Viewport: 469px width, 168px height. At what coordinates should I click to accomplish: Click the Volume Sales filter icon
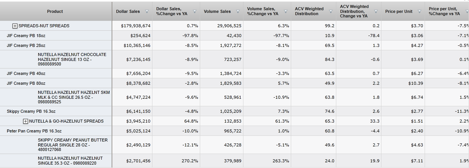(x=238, y=12)
